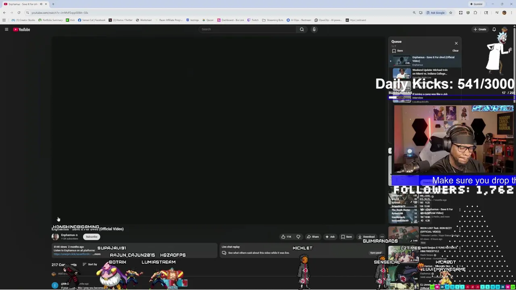The image size is (516, 290).
Task: Close the Queue panel
Action: pos(456,43)
